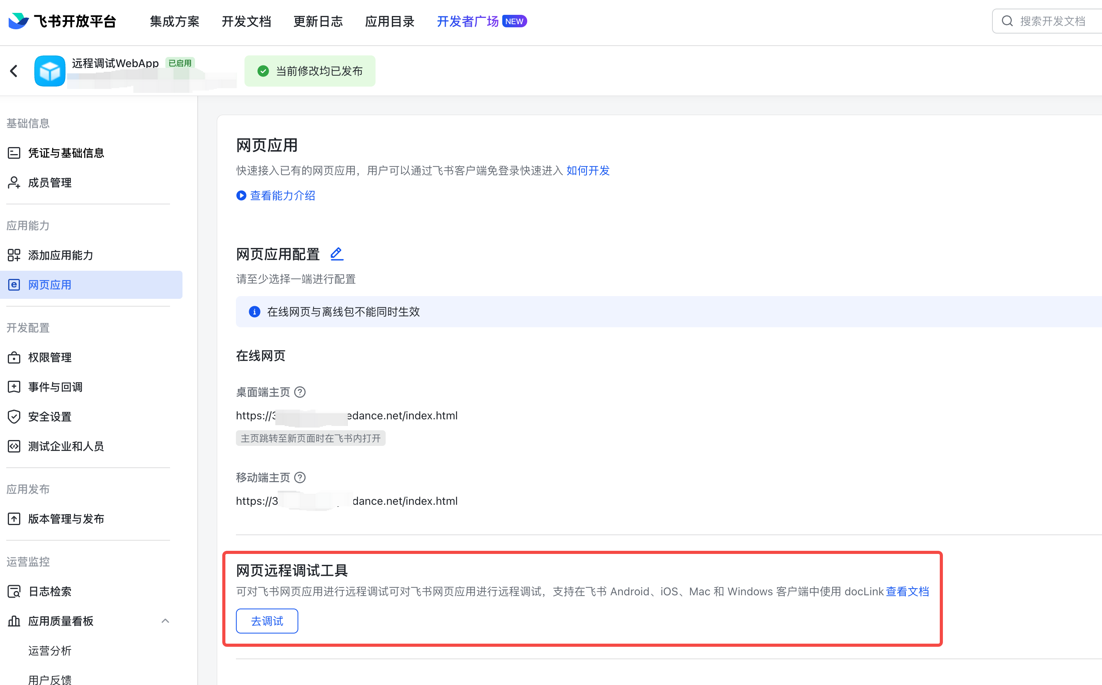
Task: Click the 网页应用 sidebar icon
Action: pyautogui.click(x=14, y=285)
